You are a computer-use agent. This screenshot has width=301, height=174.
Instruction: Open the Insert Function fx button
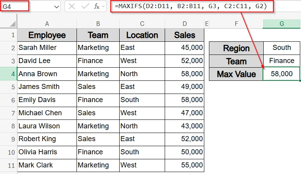[97, 6]
